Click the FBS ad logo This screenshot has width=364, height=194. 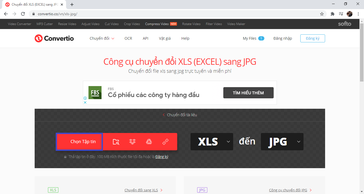[95, 93]
